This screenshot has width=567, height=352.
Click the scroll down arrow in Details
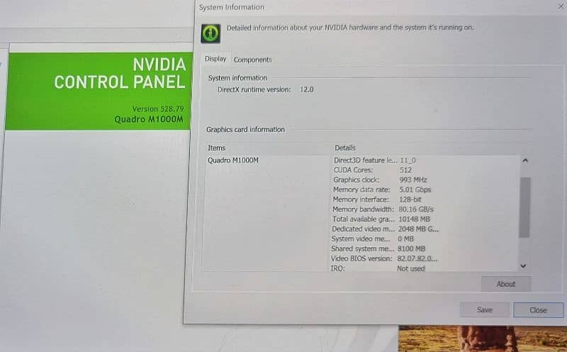click(x=524, y=265)
